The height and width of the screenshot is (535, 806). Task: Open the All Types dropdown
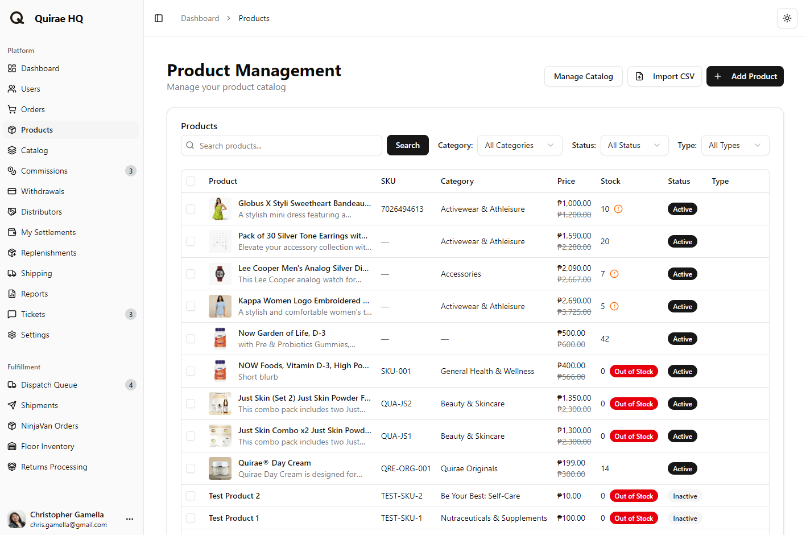[x=735, y=145]
